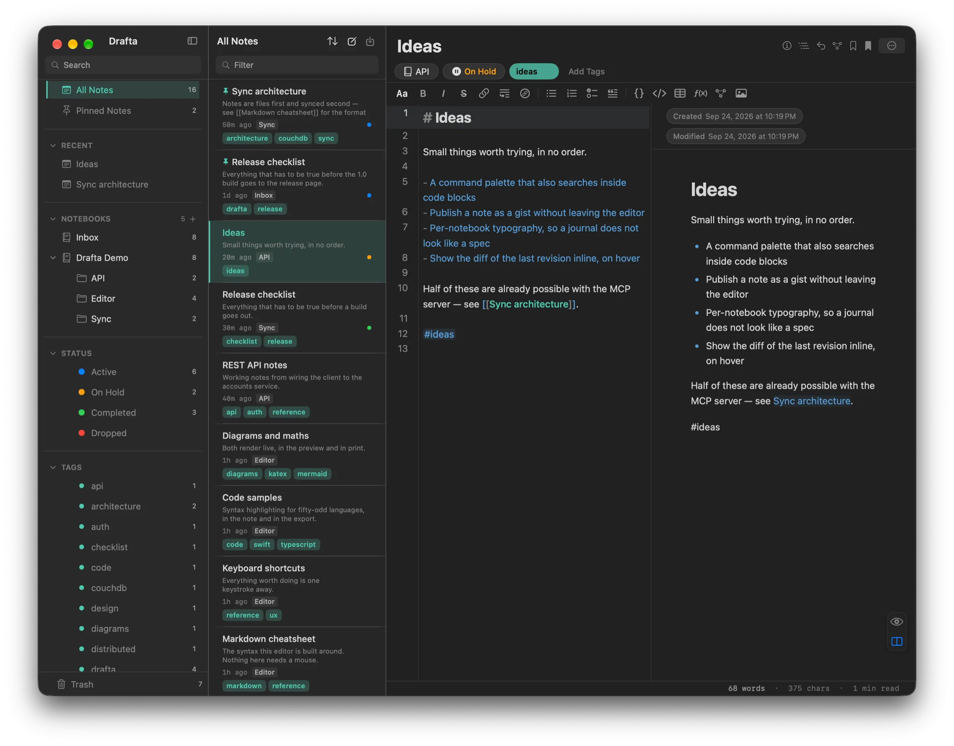Select All Notes in sidebar

(123, 90)
